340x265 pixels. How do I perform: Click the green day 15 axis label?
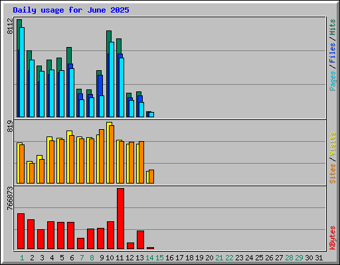pos(159,258)
